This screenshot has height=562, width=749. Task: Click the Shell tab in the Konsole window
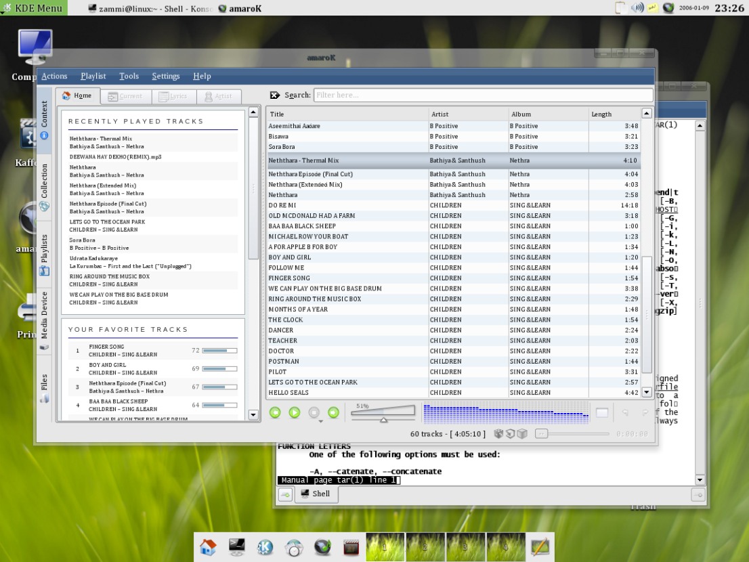[x=316, y=494]
